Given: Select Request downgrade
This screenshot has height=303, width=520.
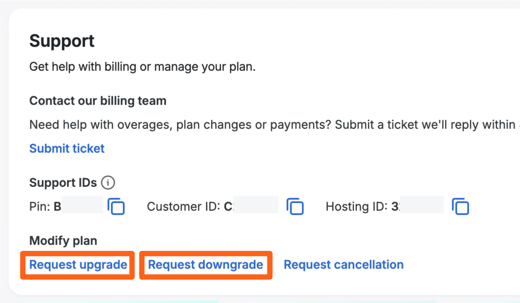Looking at the screenshot, I should 205,265.
